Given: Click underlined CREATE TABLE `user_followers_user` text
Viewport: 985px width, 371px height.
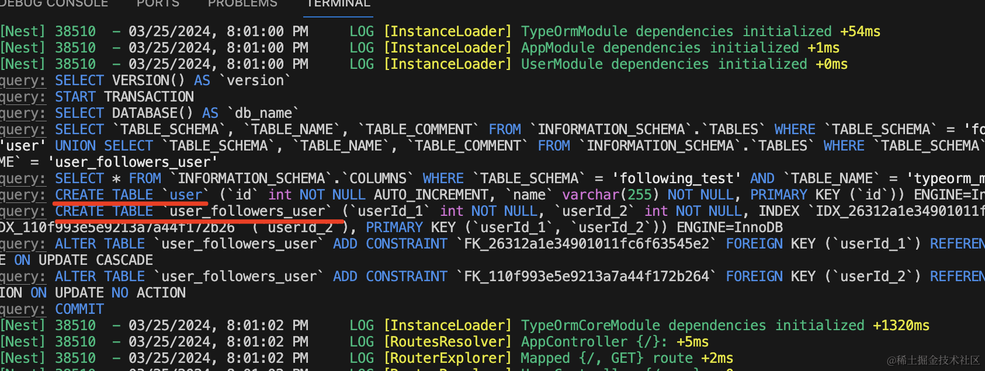Looking at the screenshot, I should pyautogui.click(x=193, y=211).
